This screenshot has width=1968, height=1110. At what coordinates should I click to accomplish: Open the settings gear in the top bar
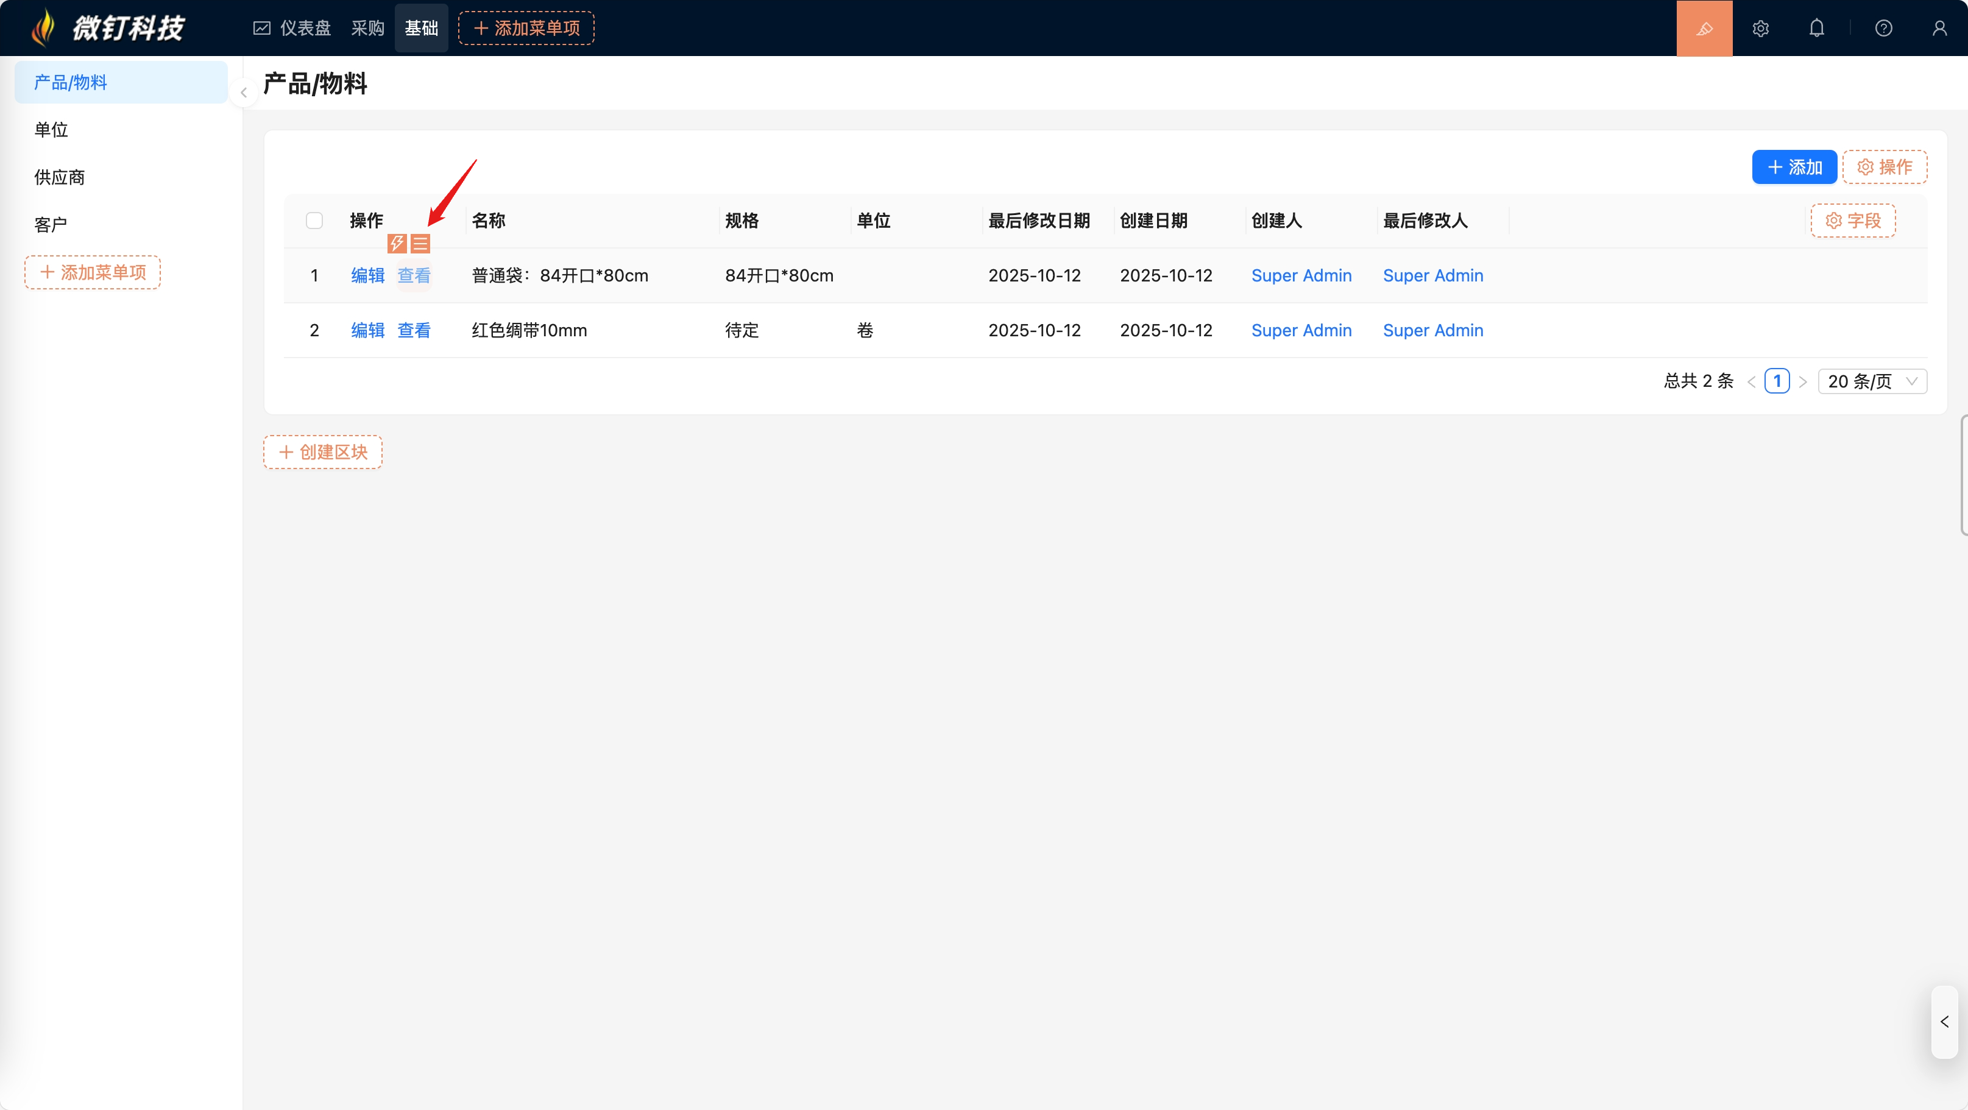point(1760,28)
